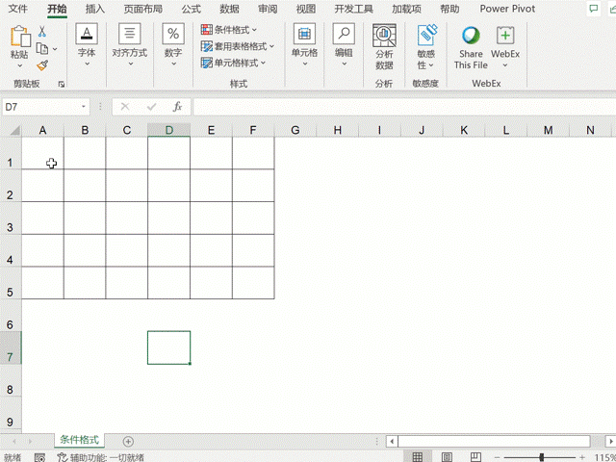The image size is (616, 462).
Task: Click accessibility status text 辅助功能: 一切就绪
Action: tap(107, 457)
